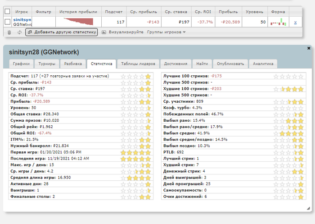315x224 pixels.
Task: Check the sinitsyn player row checkbox
Action: [8, 22]
